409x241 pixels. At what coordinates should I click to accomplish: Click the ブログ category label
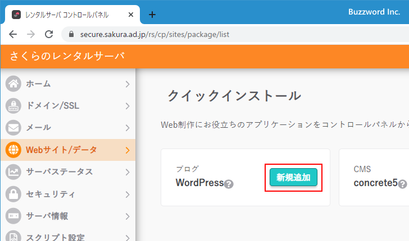(x=188, y=169)
